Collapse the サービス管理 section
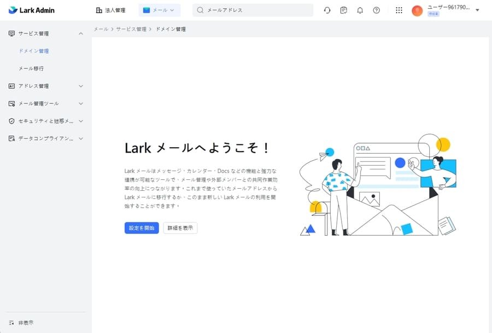 81,33
